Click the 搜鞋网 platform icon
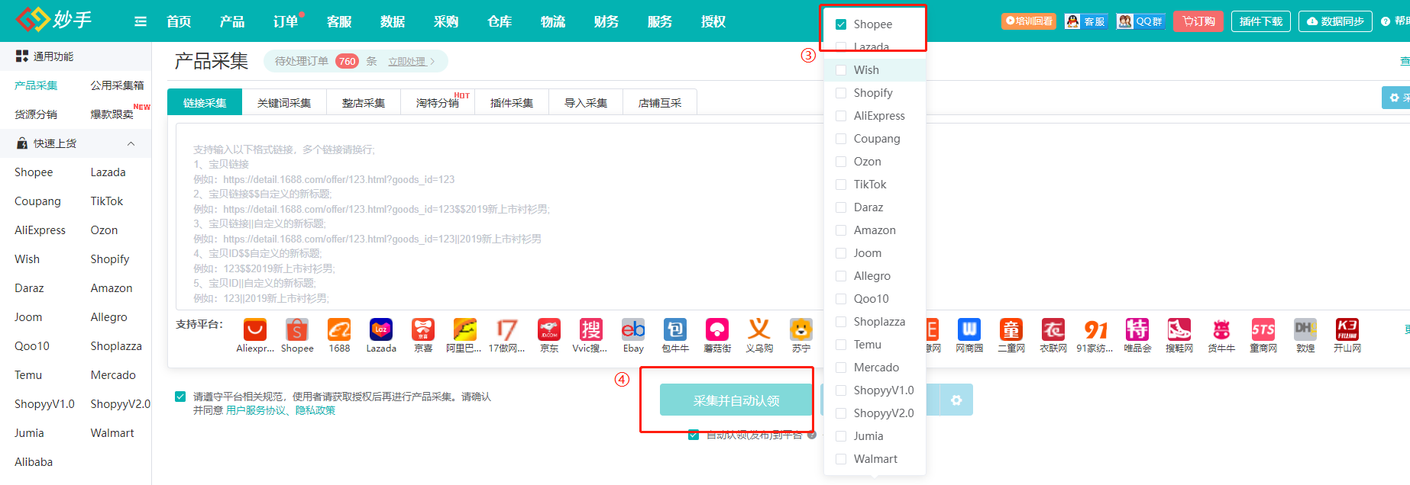1410x485 pixels. click(1179, 329)
